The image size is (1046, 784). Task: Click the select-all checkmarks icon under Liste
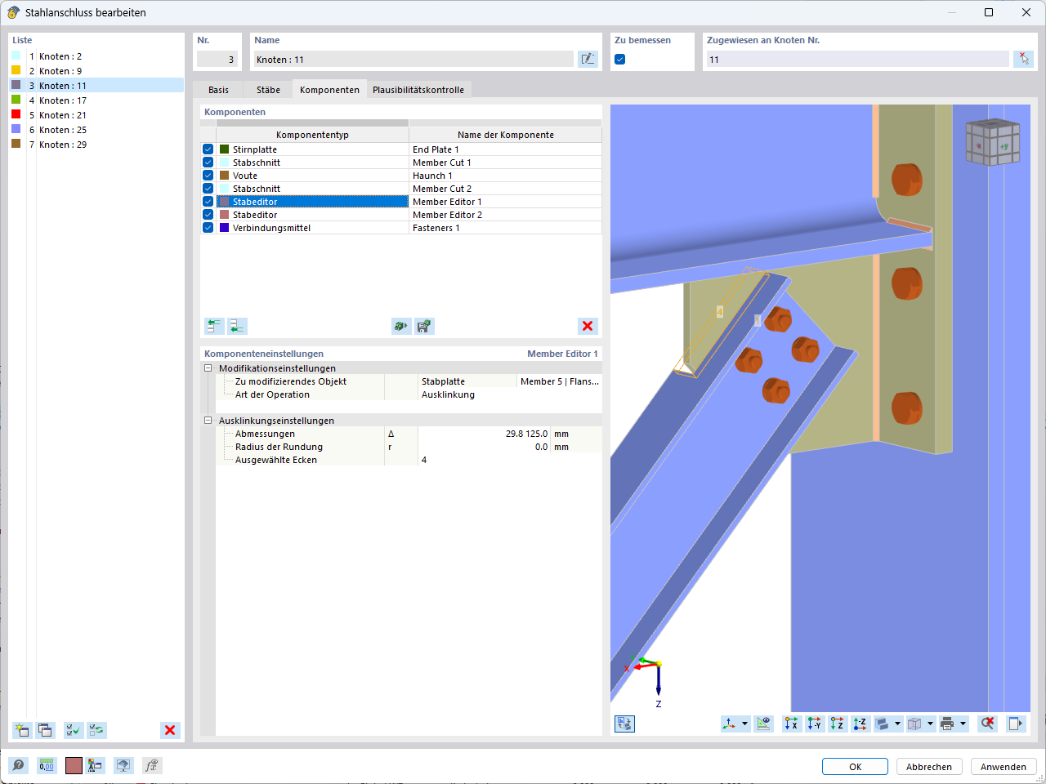[x=74, y=730]
